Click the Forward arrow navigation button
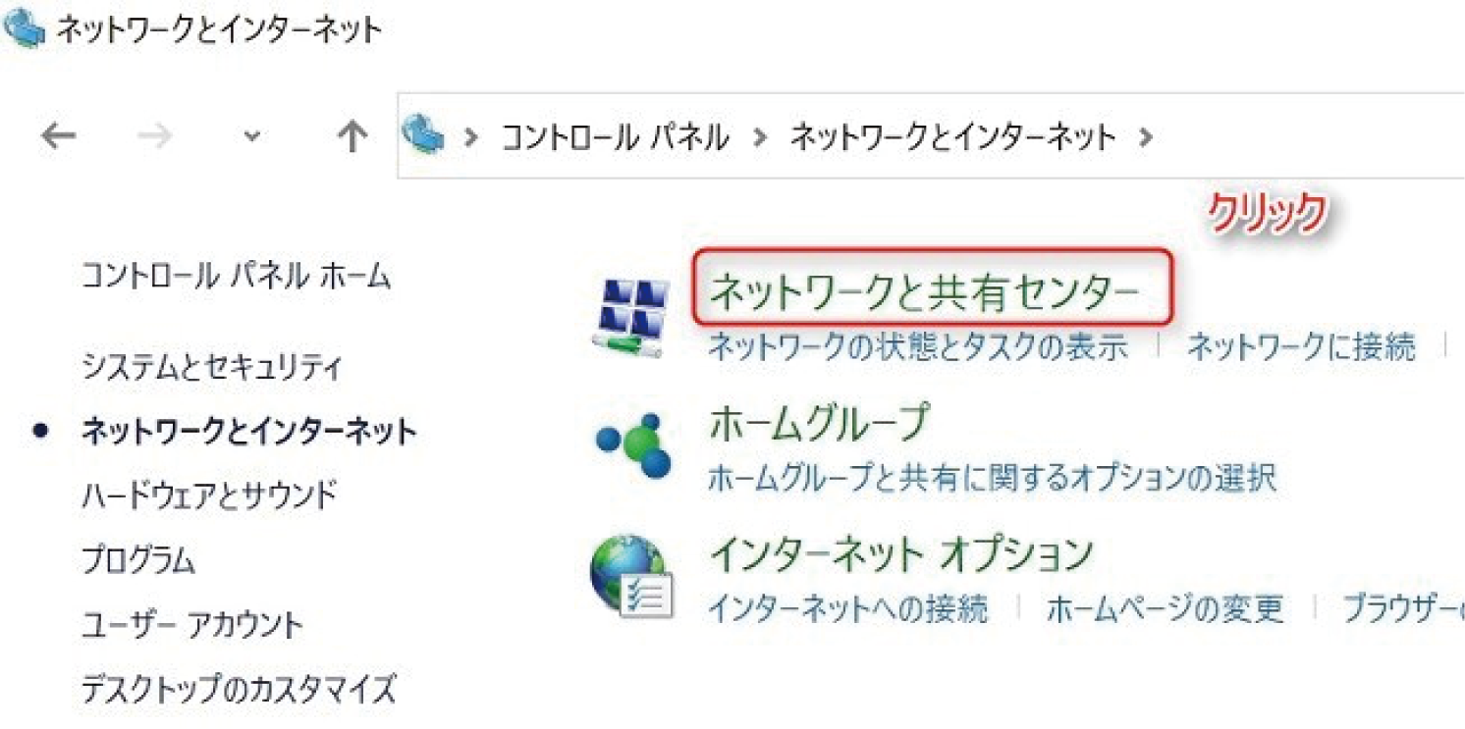This screenshot has width=1465, height=729. coord(154,136)
